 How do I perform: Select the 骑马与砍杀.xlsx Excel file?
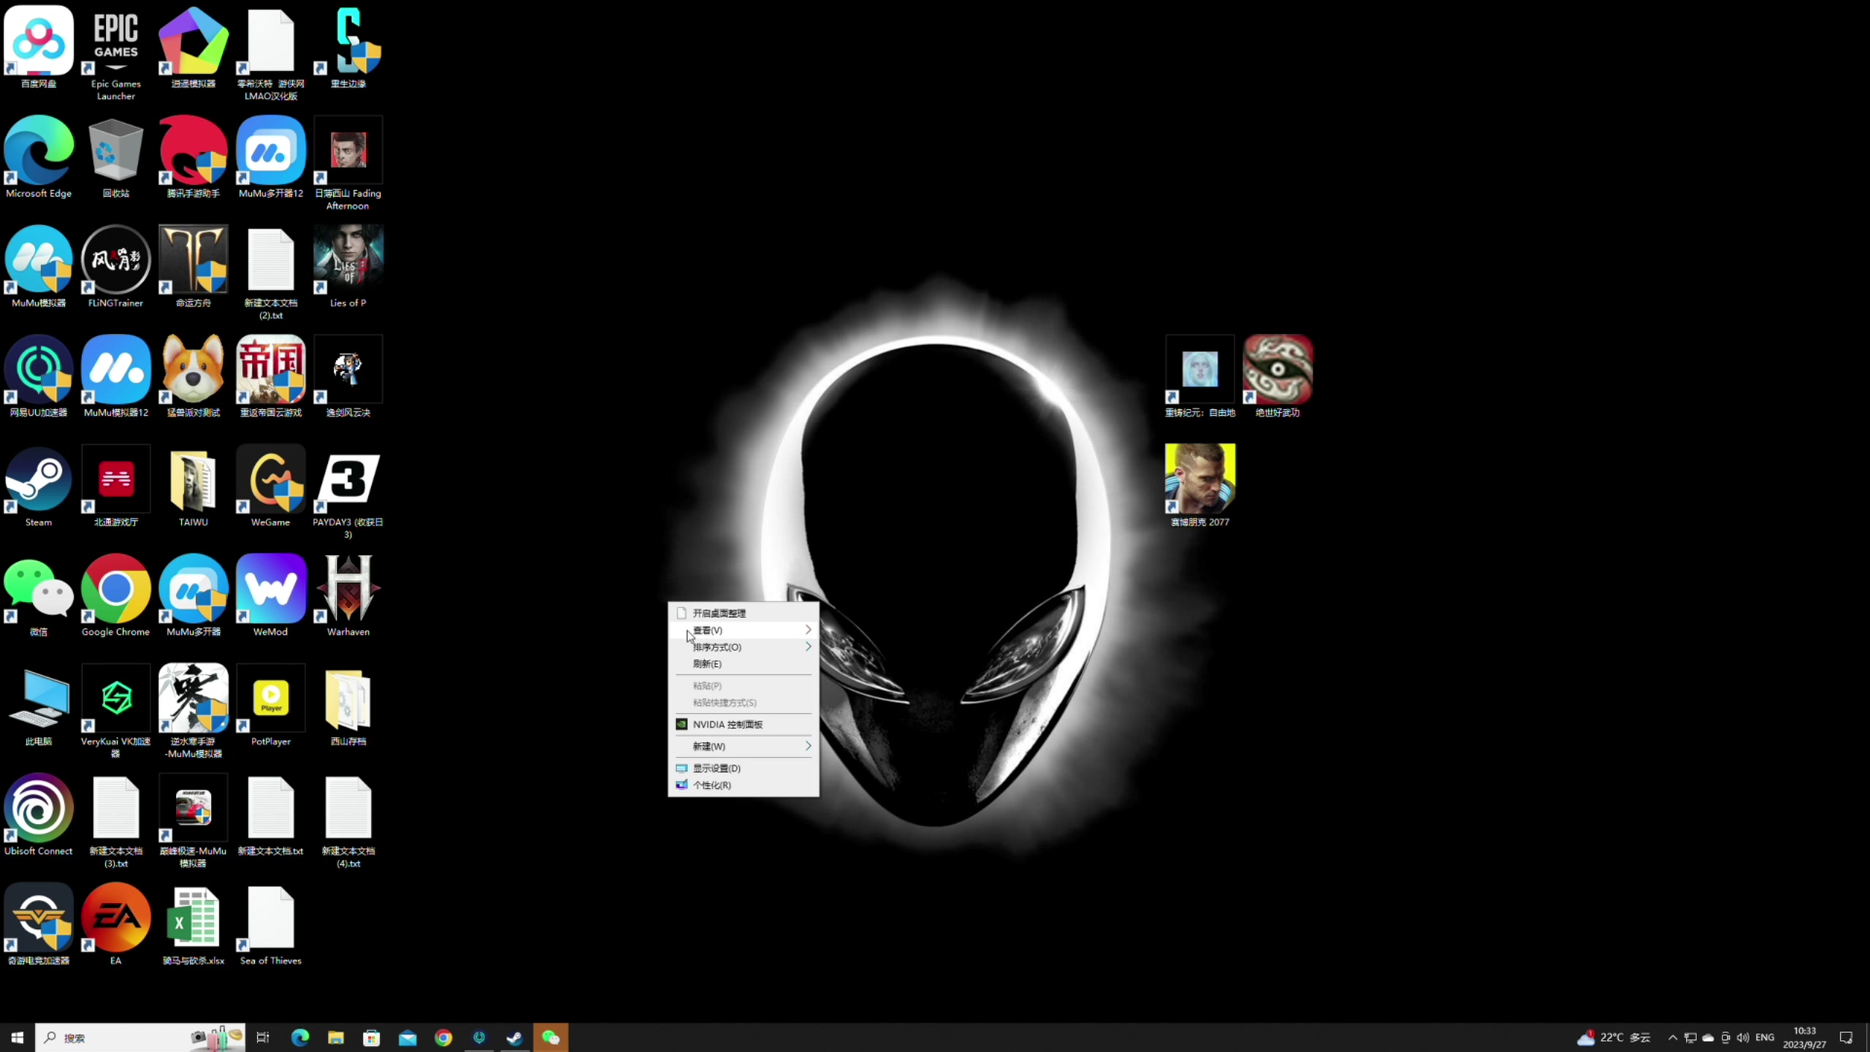click(x=194, y=924)
